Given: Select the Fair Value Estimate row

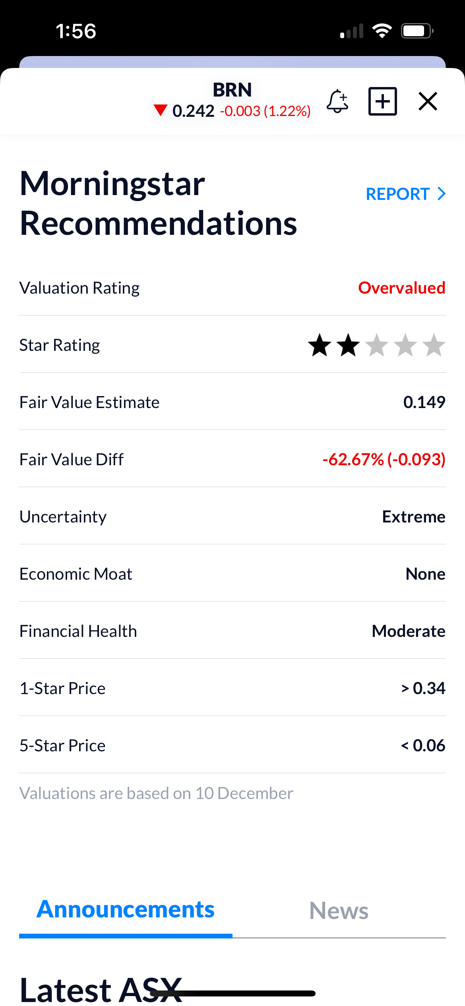Looking at the screenshot, I should tap(232, 402).
